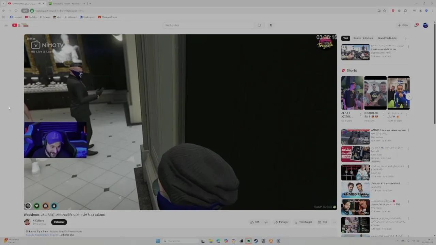Show more filter chips with arrow

point(406,38)
